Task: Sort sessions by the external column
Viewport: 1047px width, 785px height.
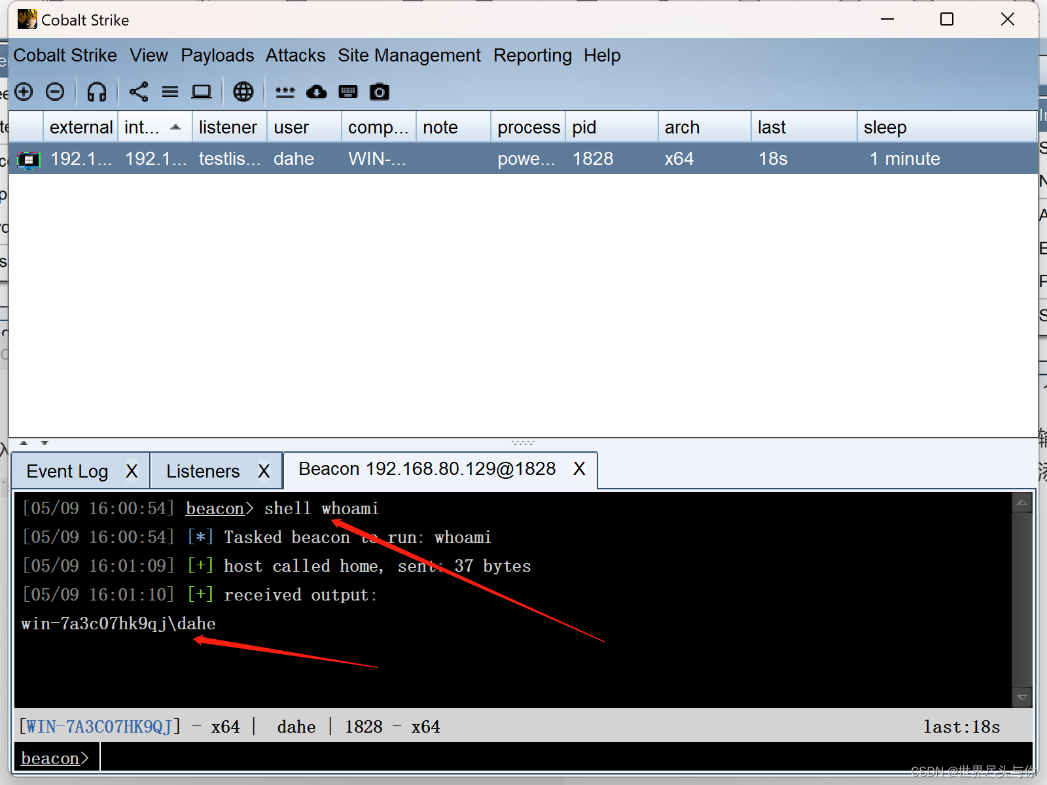Action: tap(80, 127)
